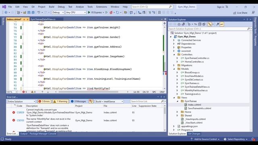Open the Extensions menu
Screen dimensions: 258x145
(x=102, y=7)
